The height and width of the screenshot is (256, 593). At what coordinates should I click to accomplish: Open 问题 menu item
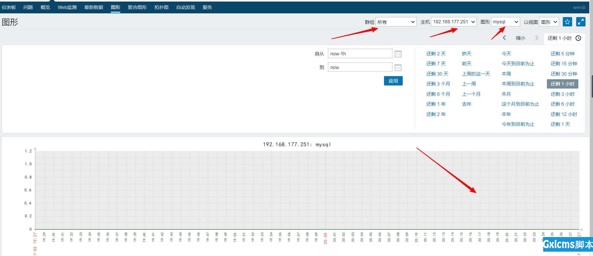click(x=28, y=7)
